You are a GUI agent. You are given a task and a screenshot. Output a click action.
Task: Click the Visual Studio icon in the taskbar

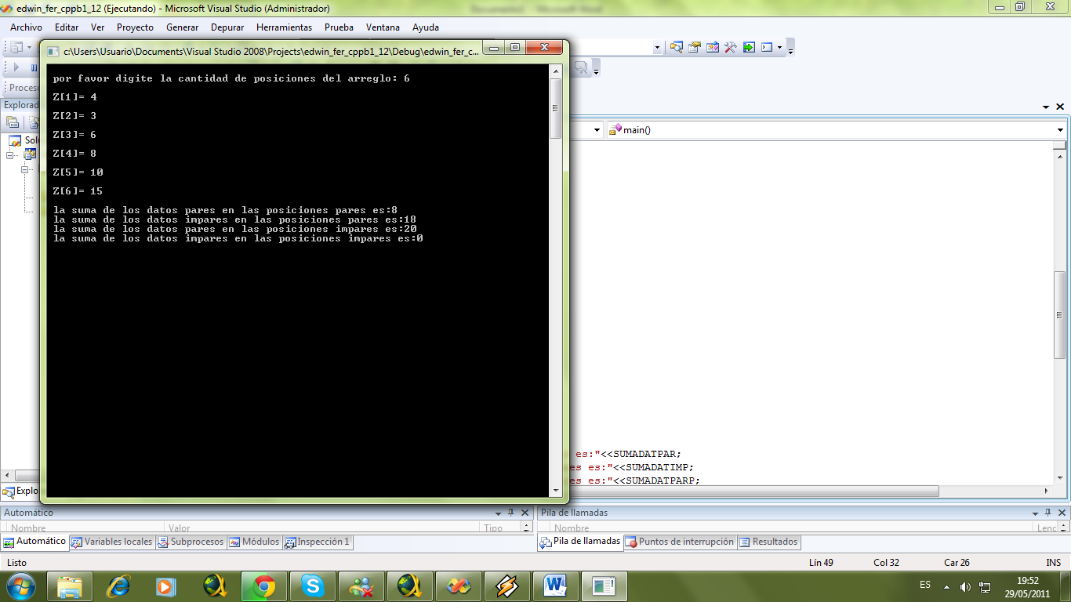point(458,586)
